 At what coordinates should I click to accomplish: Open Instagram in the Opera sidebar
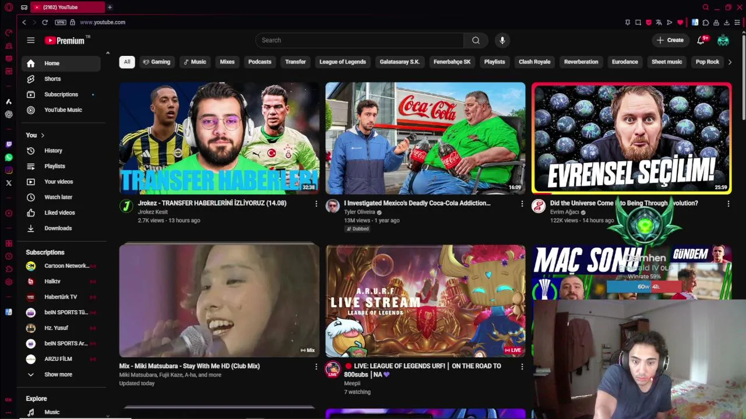pyautogui.click(x=9, y=171)
